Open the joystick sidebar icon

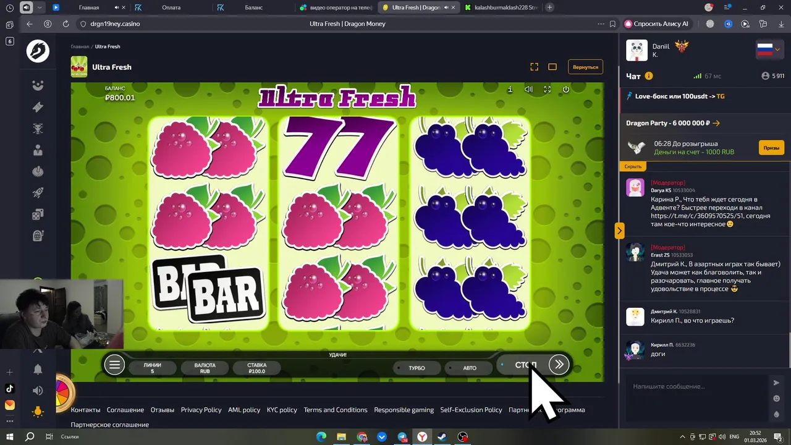38,171
